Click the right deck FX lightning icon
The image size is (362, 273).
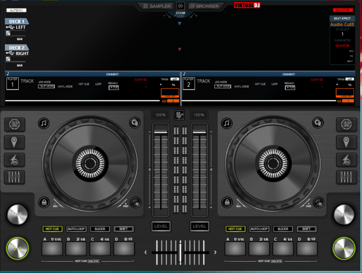point(347,160)
